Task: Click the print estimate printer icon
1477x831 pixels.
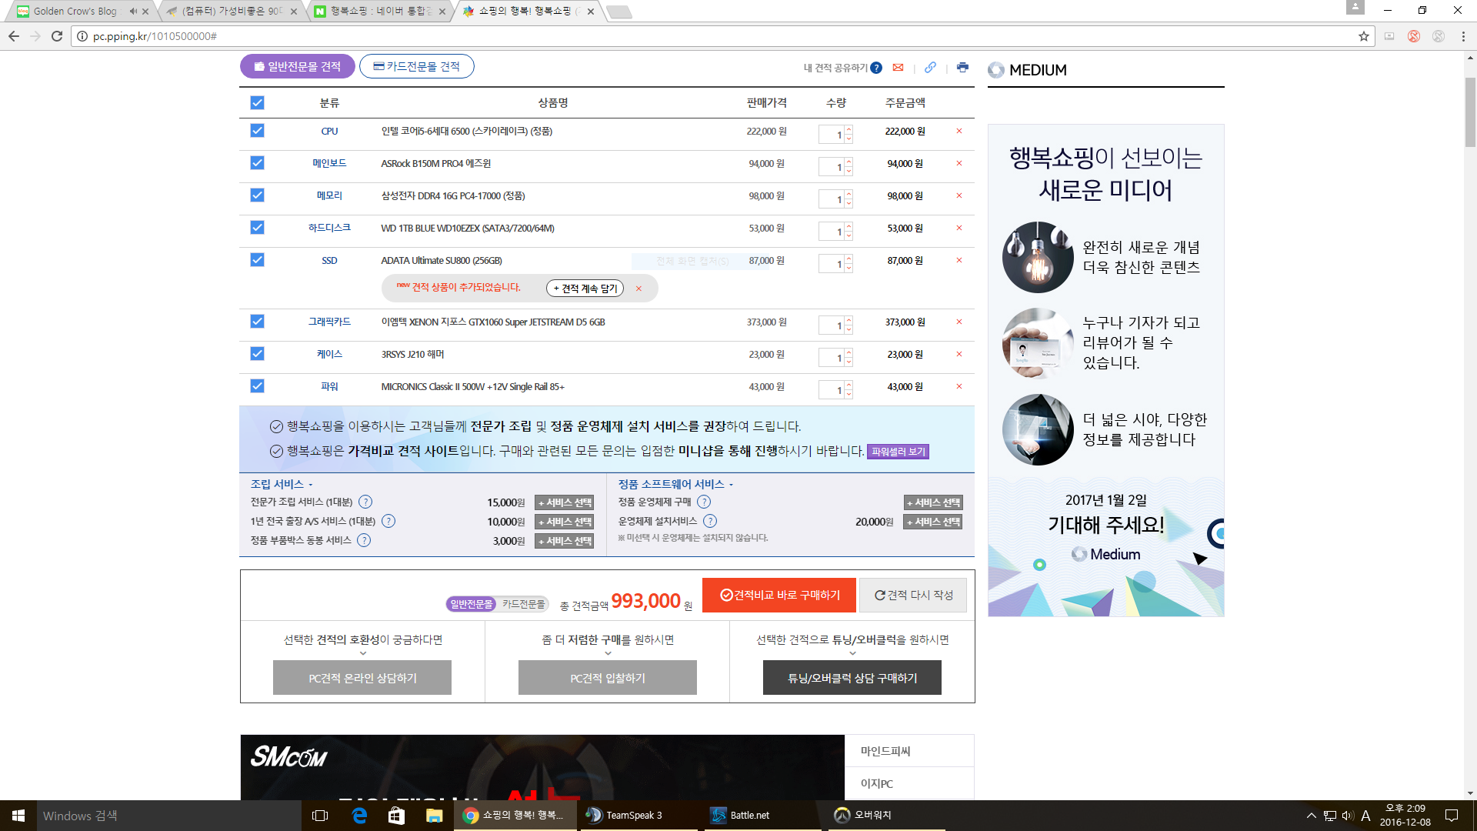Action: coord(962,67)
